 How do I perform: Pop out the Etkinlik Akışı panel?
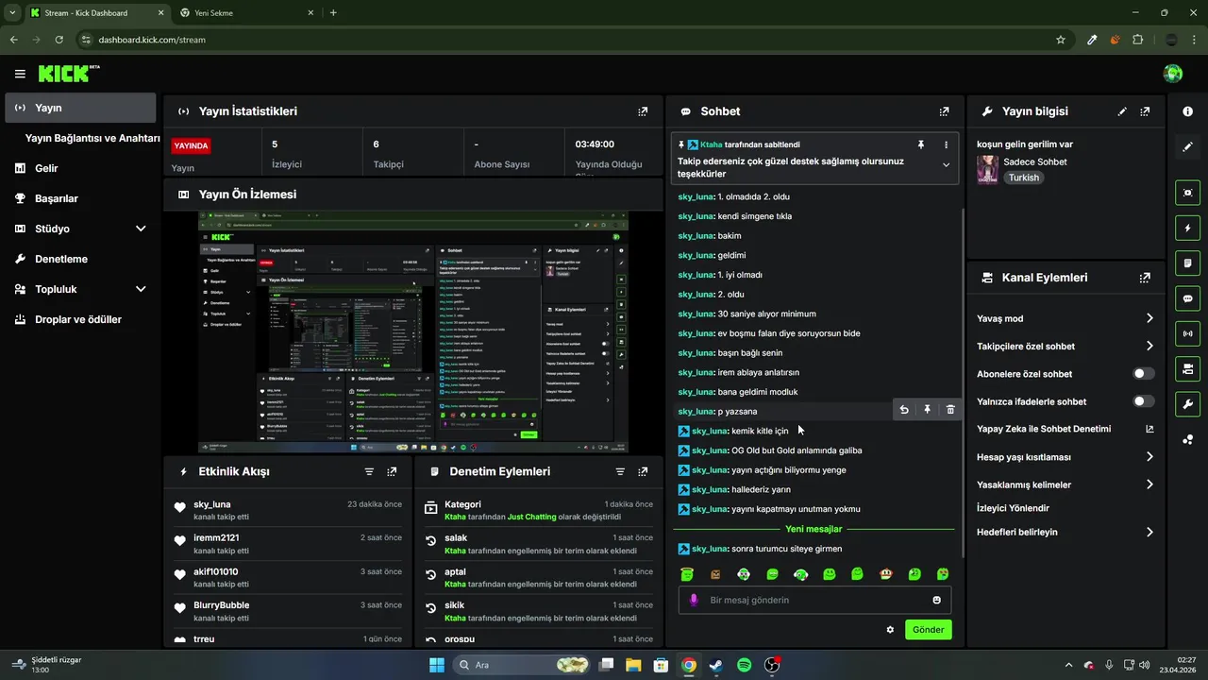pyautogui.click(x=392, y=471)
